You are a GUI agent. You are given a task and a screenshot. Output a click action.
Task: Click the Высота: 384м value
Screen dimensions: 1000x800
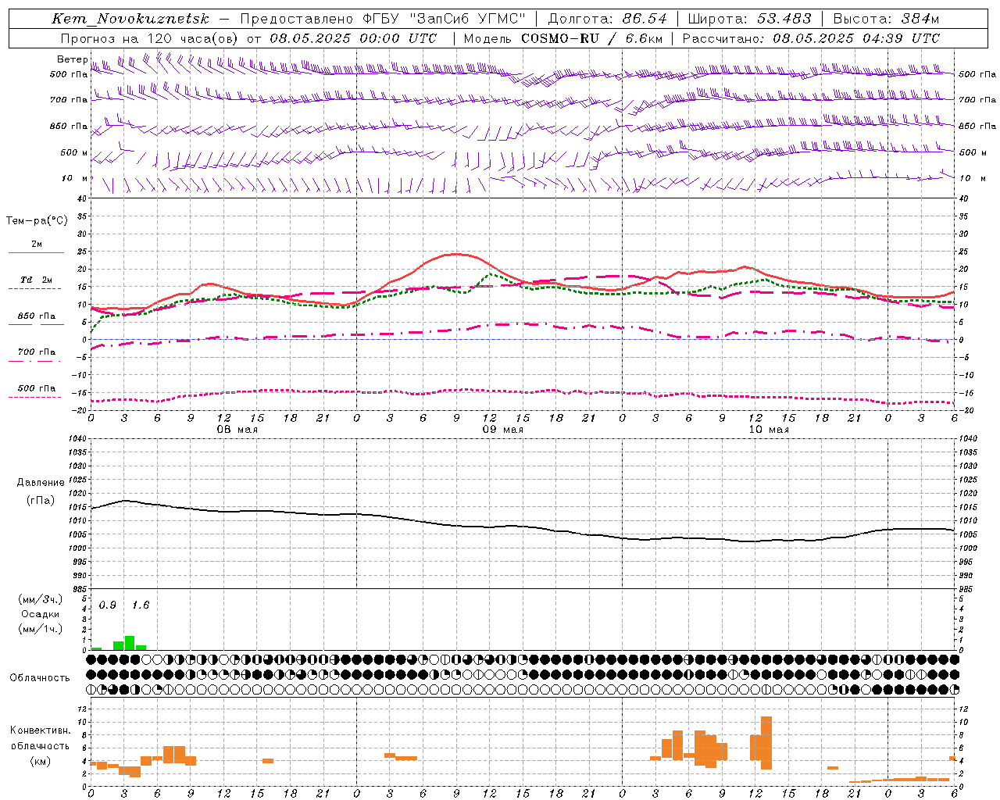click(x=886, y=19)
